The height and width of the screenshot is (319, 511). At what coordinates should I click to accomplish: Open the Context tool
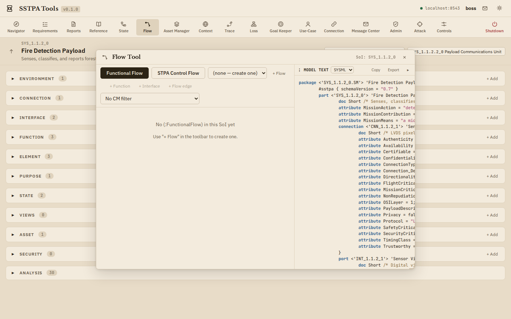coord(205,27)
